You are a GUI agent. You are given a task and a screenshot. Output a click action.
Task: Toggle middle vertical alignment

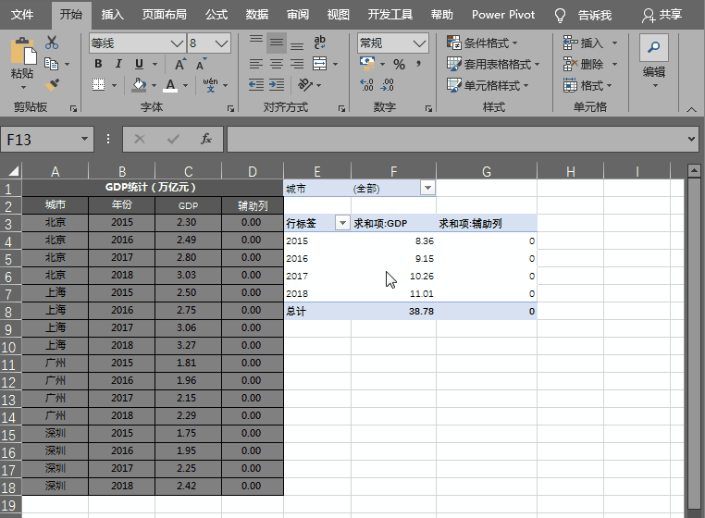click(277, 43)
